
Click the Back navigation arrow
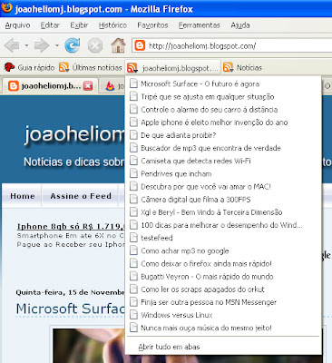tap(12, 46)
